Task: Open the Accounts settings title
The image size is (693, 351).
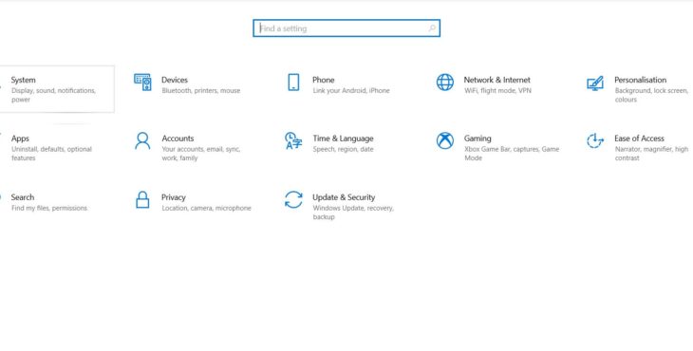Action: 178,139
